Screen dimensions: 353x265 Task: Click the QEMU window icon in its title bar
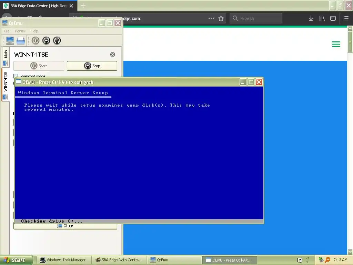pyautogui.click(x=18, y=82)
